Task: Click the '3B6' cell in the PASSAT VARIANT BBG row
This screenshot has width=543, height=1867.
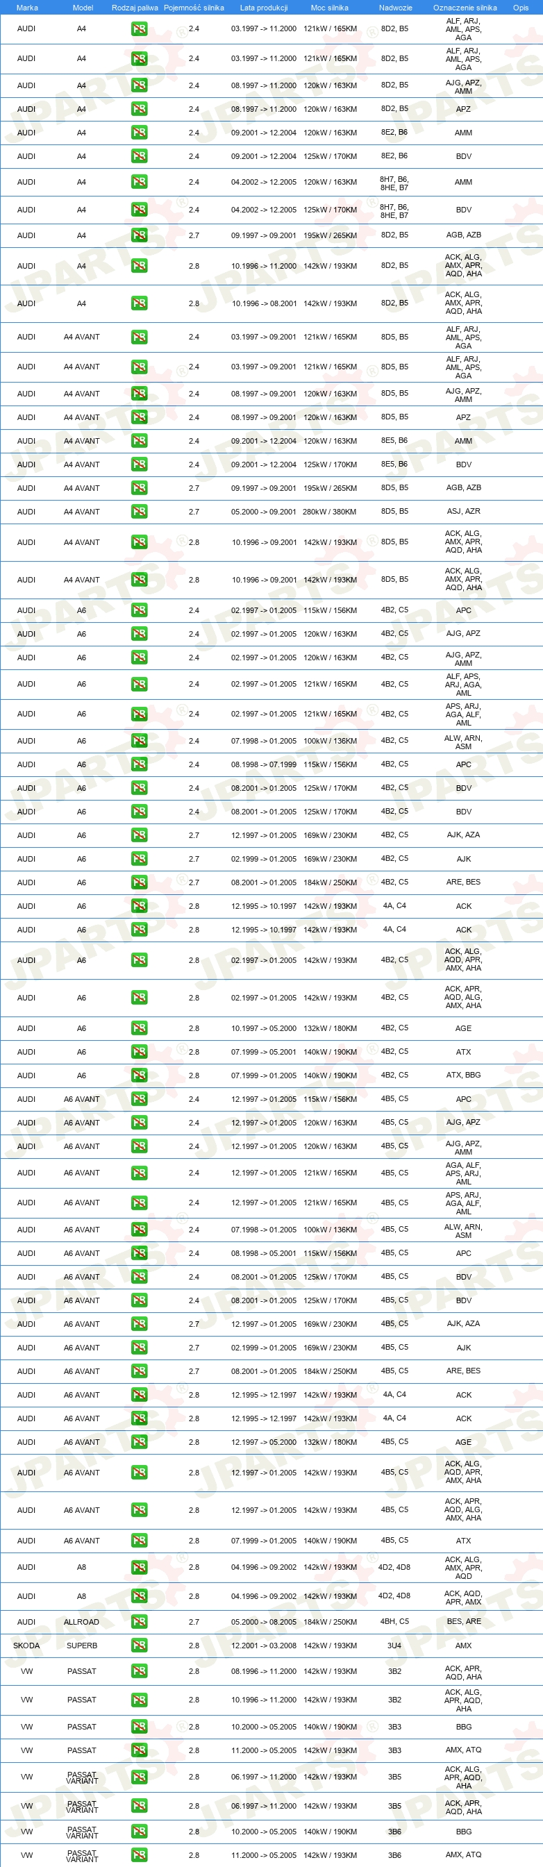Action: click(x=394, y=1832)
